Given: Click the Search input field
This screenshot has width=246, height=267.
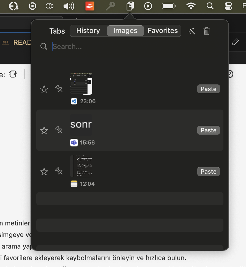Looking at the screenshot, I should tap(83, 46).
